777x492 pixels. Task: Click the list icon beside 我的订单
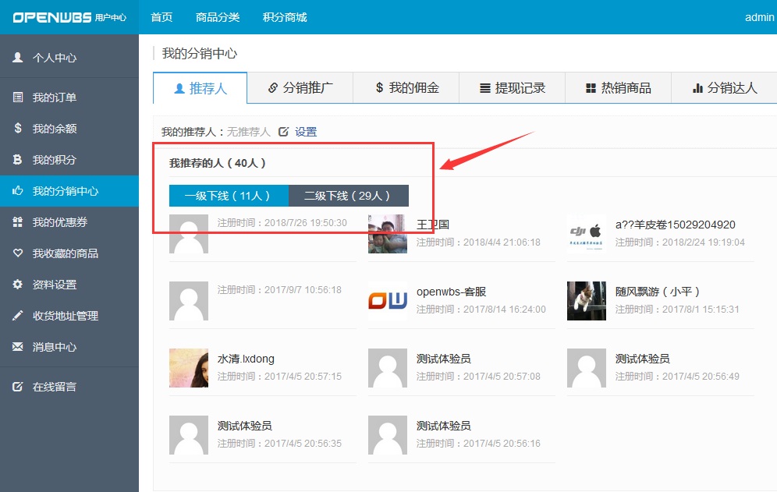click(18, 97)
